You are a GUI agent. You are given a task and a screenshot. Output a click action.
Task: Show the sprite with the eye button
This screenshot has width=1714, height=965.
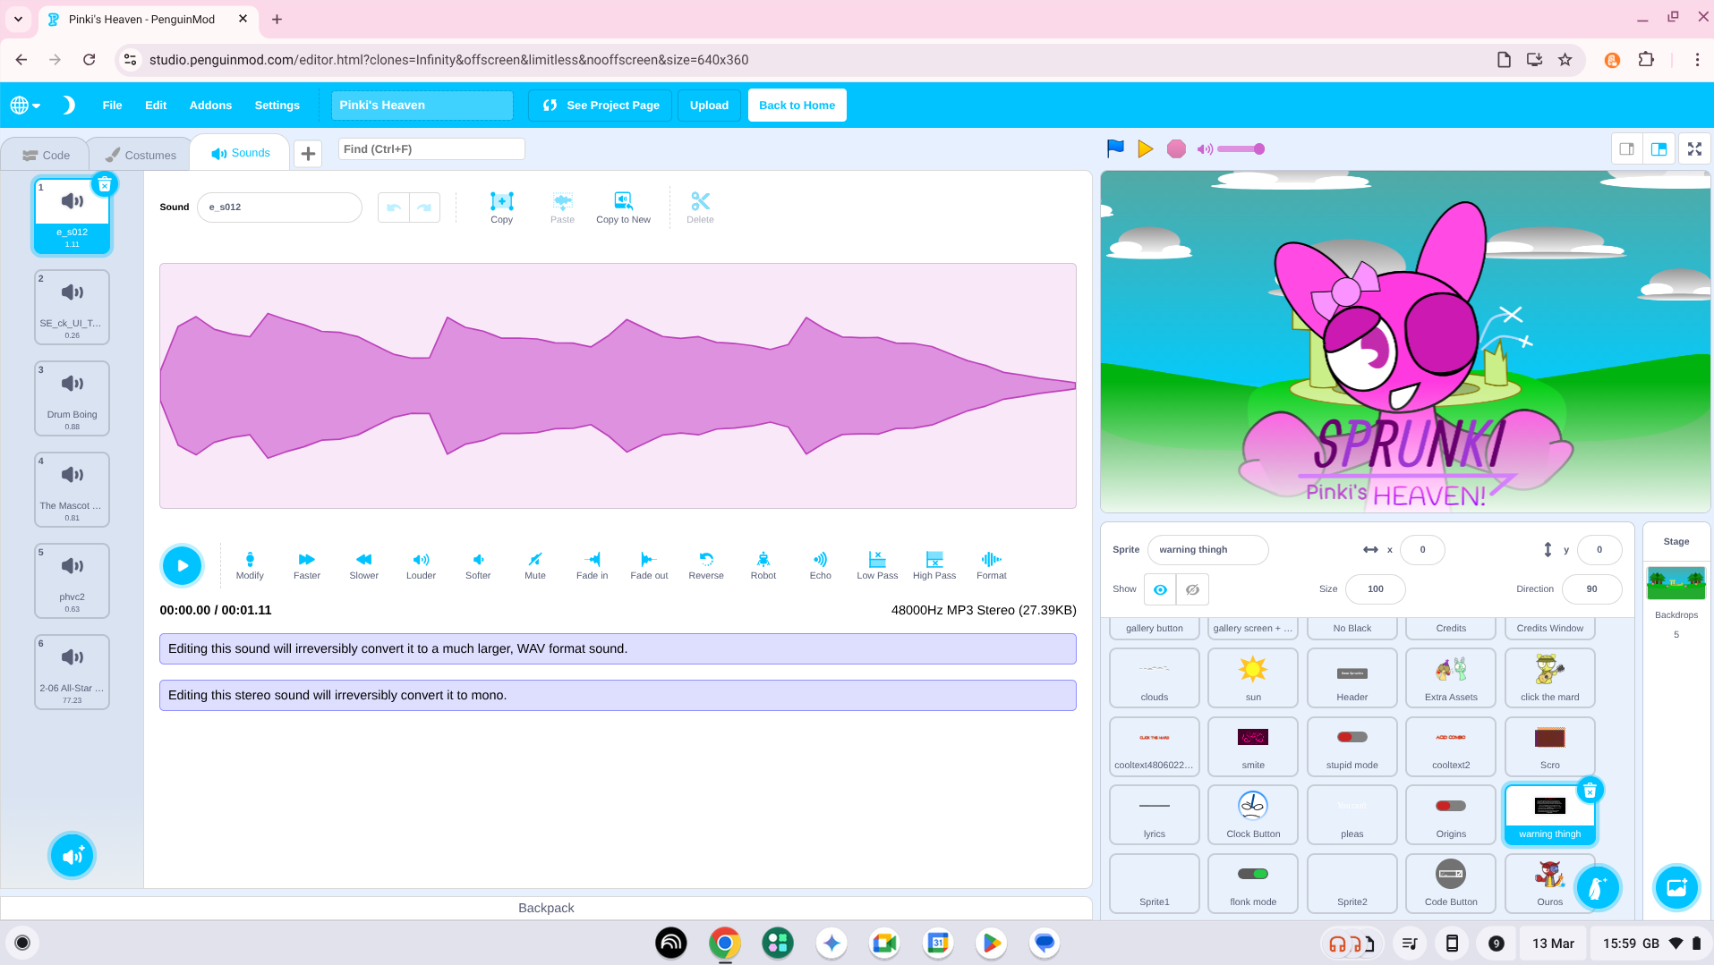[1160, 589]
